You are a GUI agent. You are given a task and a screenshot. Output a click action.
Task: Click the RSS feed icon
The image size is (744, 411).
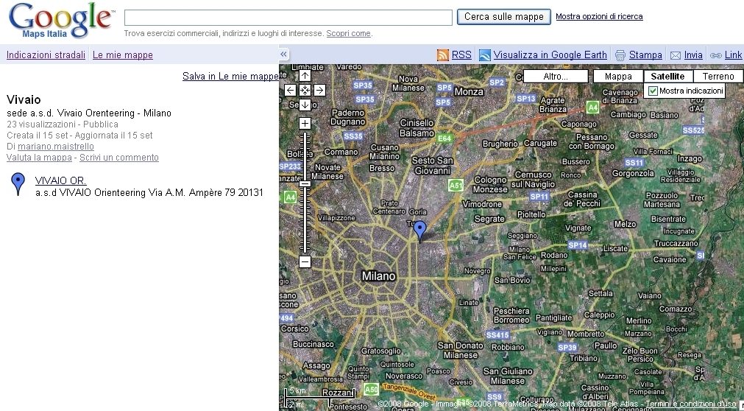[x=443, y=55]
